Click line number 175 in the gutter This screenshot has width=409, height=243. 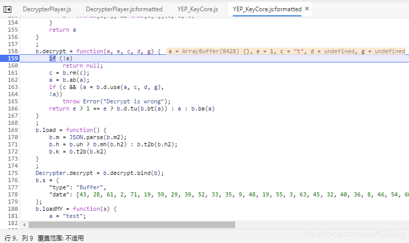(13, 173)
